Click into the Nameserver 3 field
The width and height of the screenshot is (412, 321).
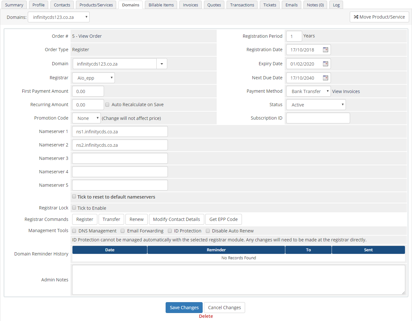[x=120, y=158]
